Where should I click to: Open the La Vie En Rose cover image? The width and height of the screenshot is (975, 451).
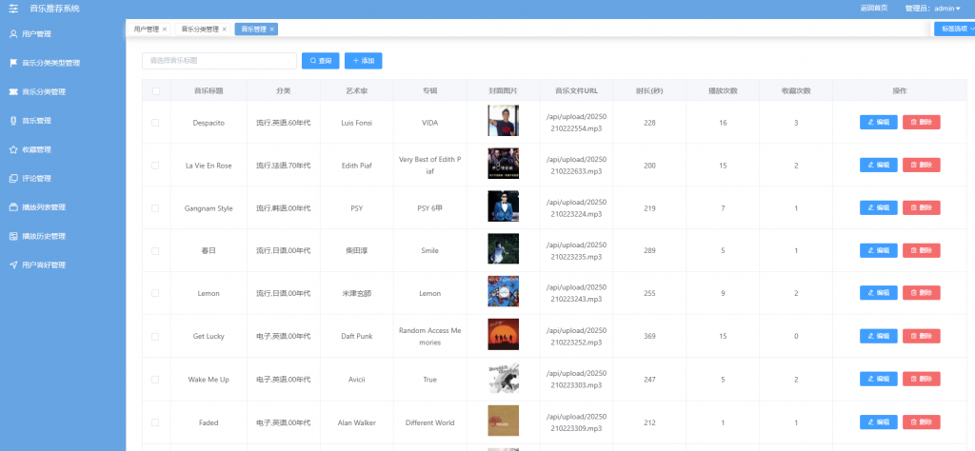pyautogui.click(x=503, y=164)
